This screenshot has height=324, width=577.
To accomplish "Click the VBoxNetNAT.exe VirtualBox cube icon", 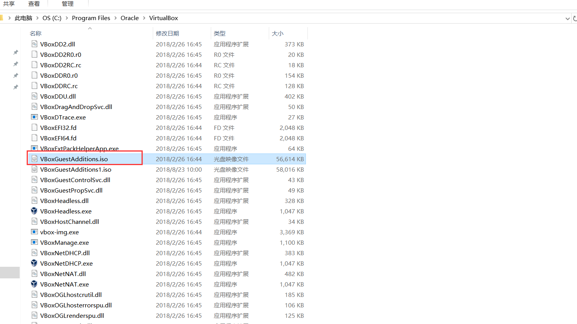I will coord(34,284).
